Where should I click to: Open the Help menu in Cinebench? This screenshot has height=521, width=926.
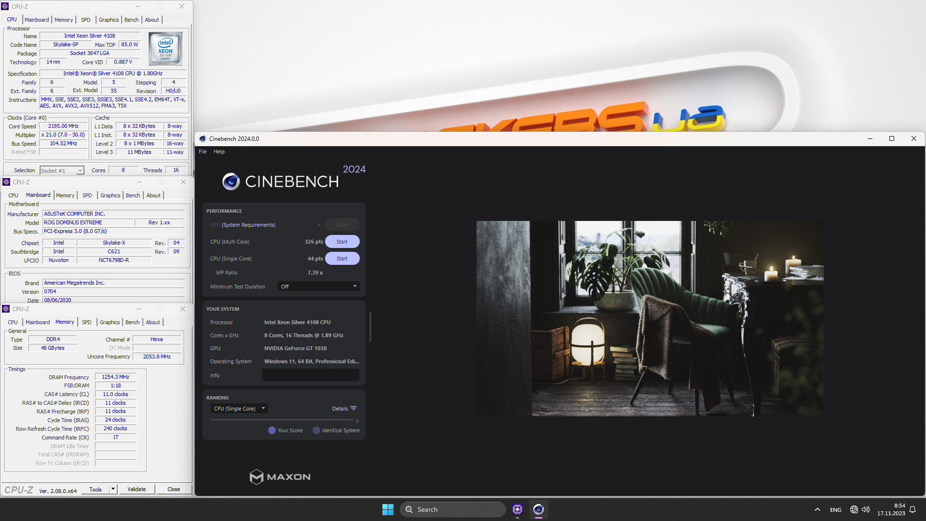point(219,151)
